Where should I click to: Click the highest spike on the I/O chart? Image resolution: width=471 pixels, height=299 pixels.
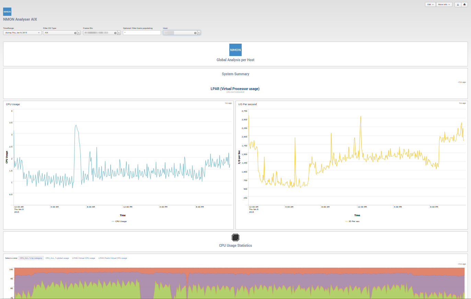[361, 116]
